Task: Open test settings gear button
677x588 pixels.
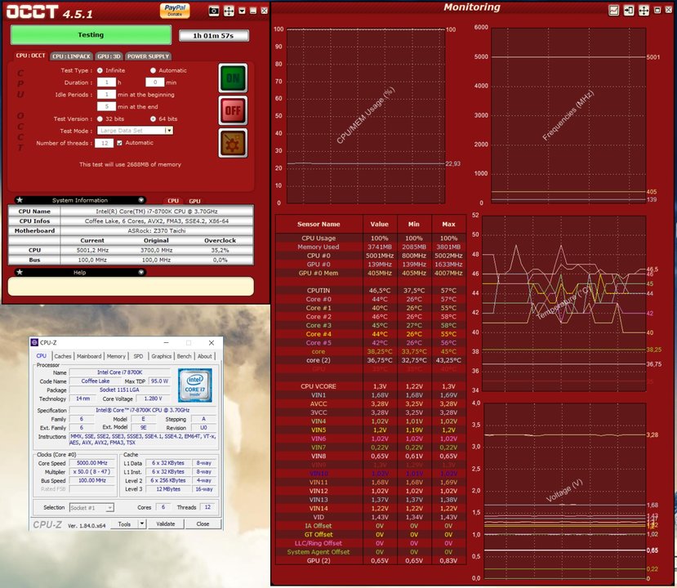Action: tap(233, 143)
